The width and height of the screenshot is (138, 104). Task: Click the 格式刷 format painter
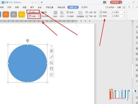click(43, 12)
